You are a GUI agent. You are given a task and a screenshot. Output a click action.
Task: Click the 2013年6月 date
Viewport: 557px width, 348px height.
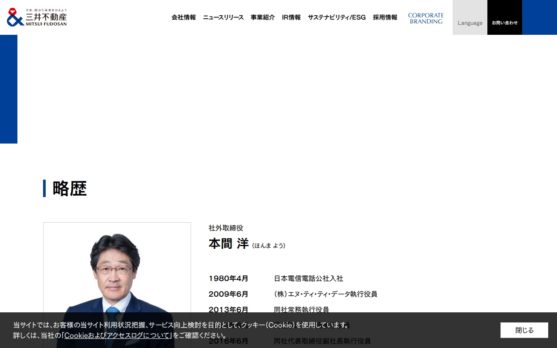[228, 310]
